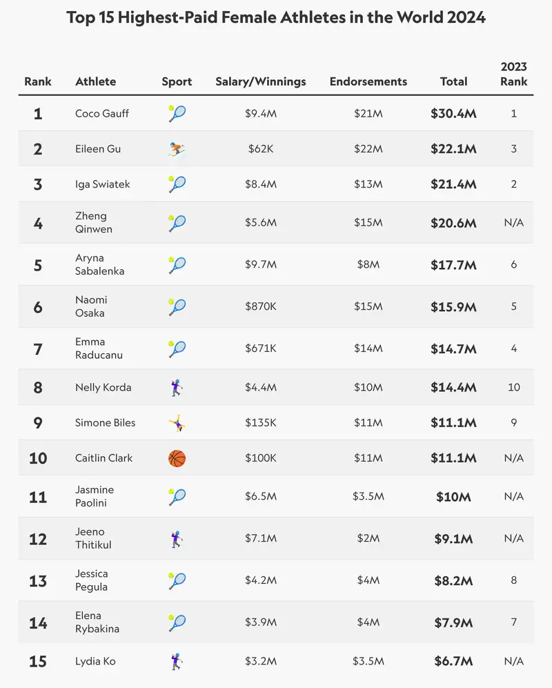The image size is (552, 688).
Task: Click the 2023 Rank column header
Action: tap(513, 74)
